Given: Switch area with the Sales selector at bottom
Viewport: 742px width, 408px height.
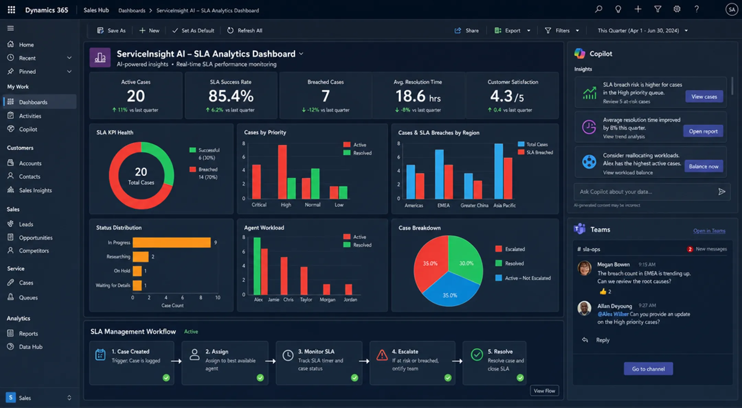Looking at the screenshot, I should [x=39, y=398].
